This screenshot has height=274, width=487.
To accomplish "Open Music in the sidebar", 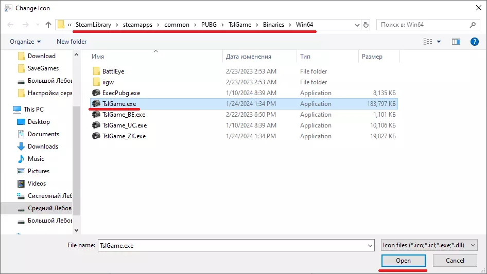I will pyautogui.click(x=30, y=158).
